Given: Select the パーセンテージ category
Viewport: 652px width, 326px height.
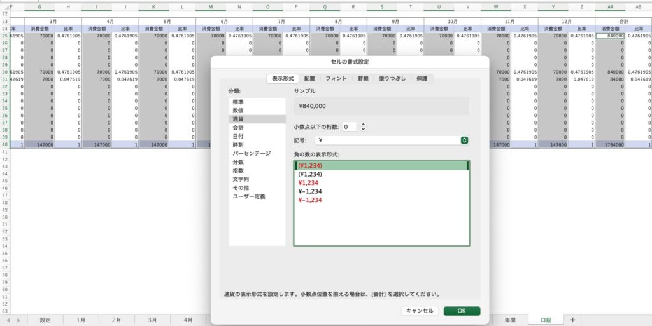Looking at the screenshot, I should (252, 153).
